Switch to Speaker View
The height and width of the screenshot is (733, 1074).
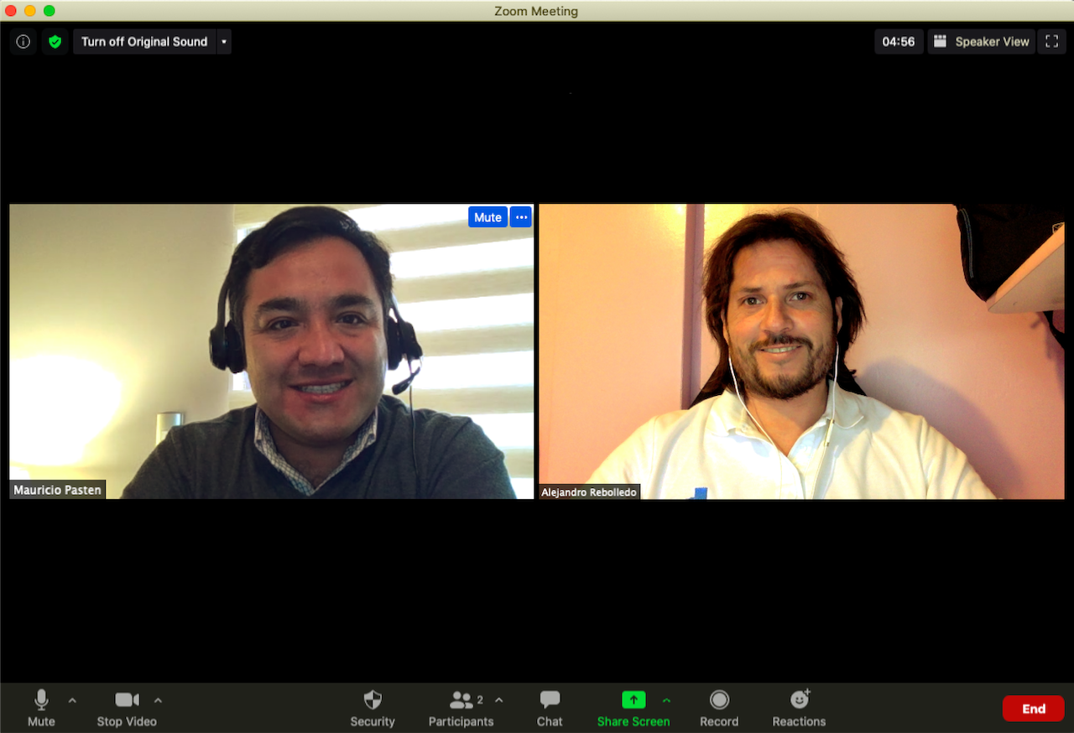(x=981, y=41)
